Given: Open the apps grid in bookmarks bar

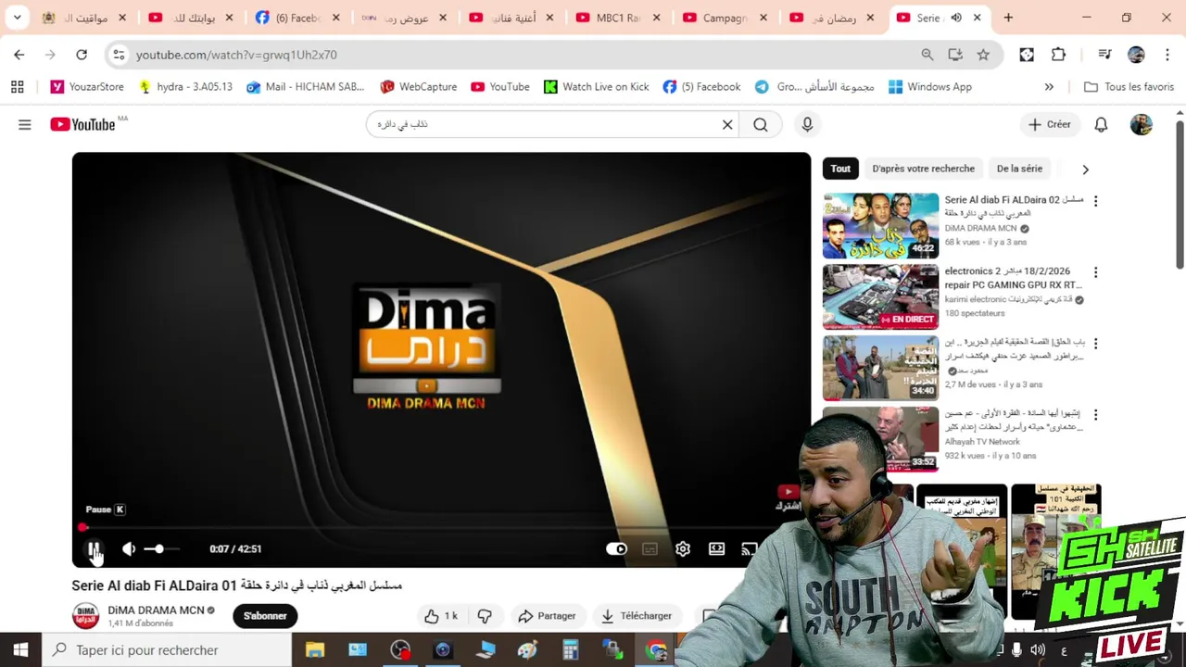Looking at the screenshot, I should [x=17, y=87].
